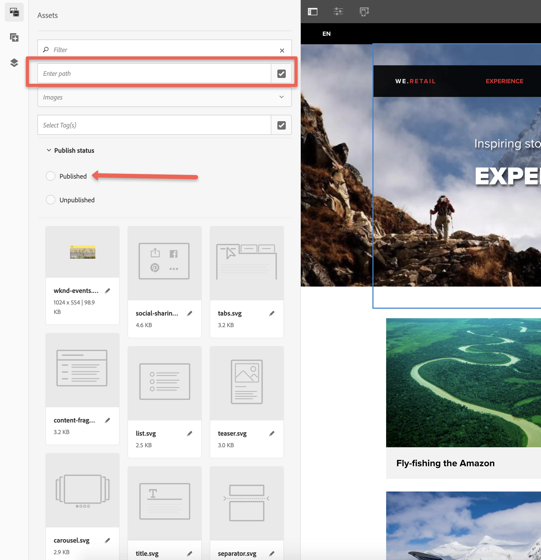Screen dimensions: 541x560
Task: Click the EN language navigation item
Action: (x=327, y=34)
